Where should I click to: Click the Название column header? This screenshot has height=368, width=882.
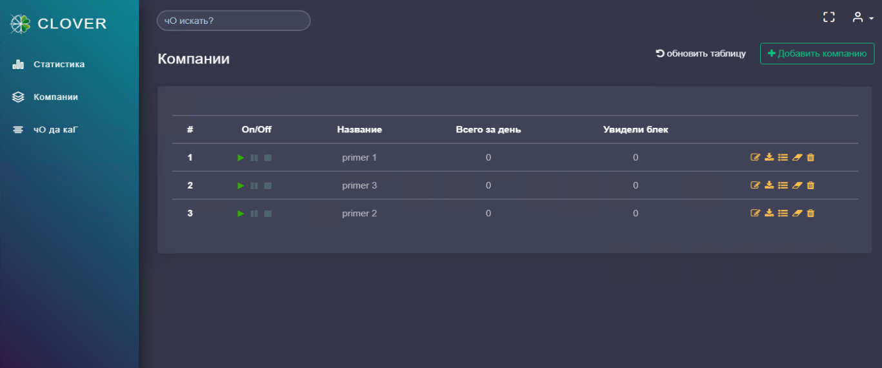click(x=359, y=130)
